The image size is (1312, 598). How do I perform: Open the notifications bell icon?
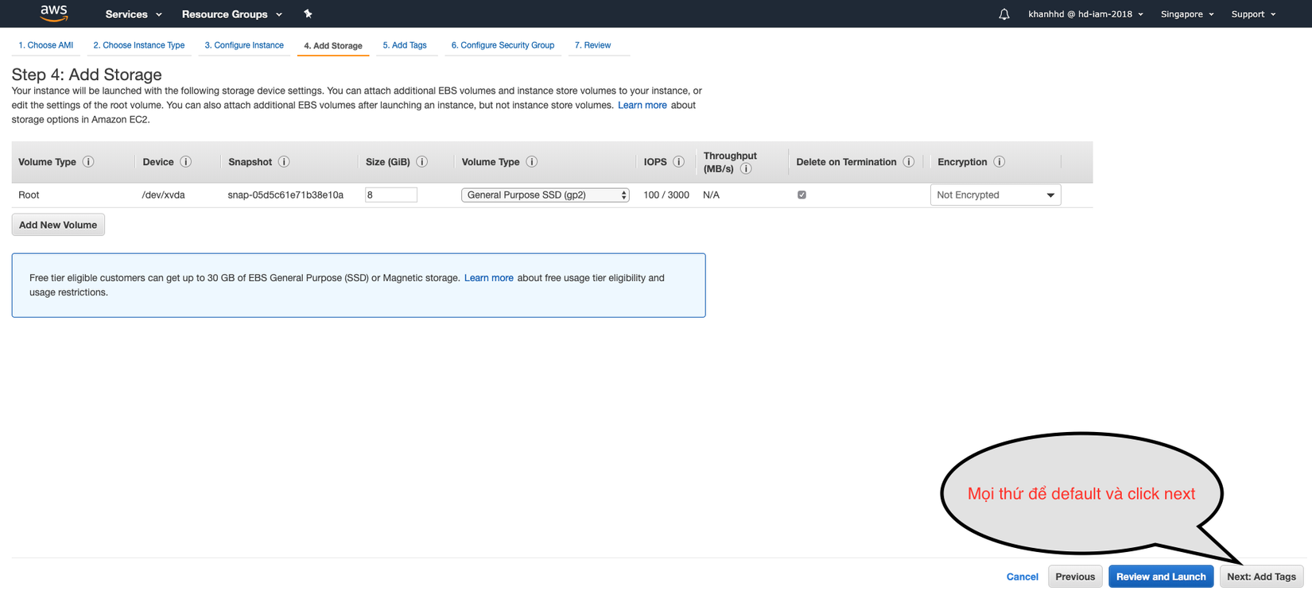click(x=1004, y=14)
